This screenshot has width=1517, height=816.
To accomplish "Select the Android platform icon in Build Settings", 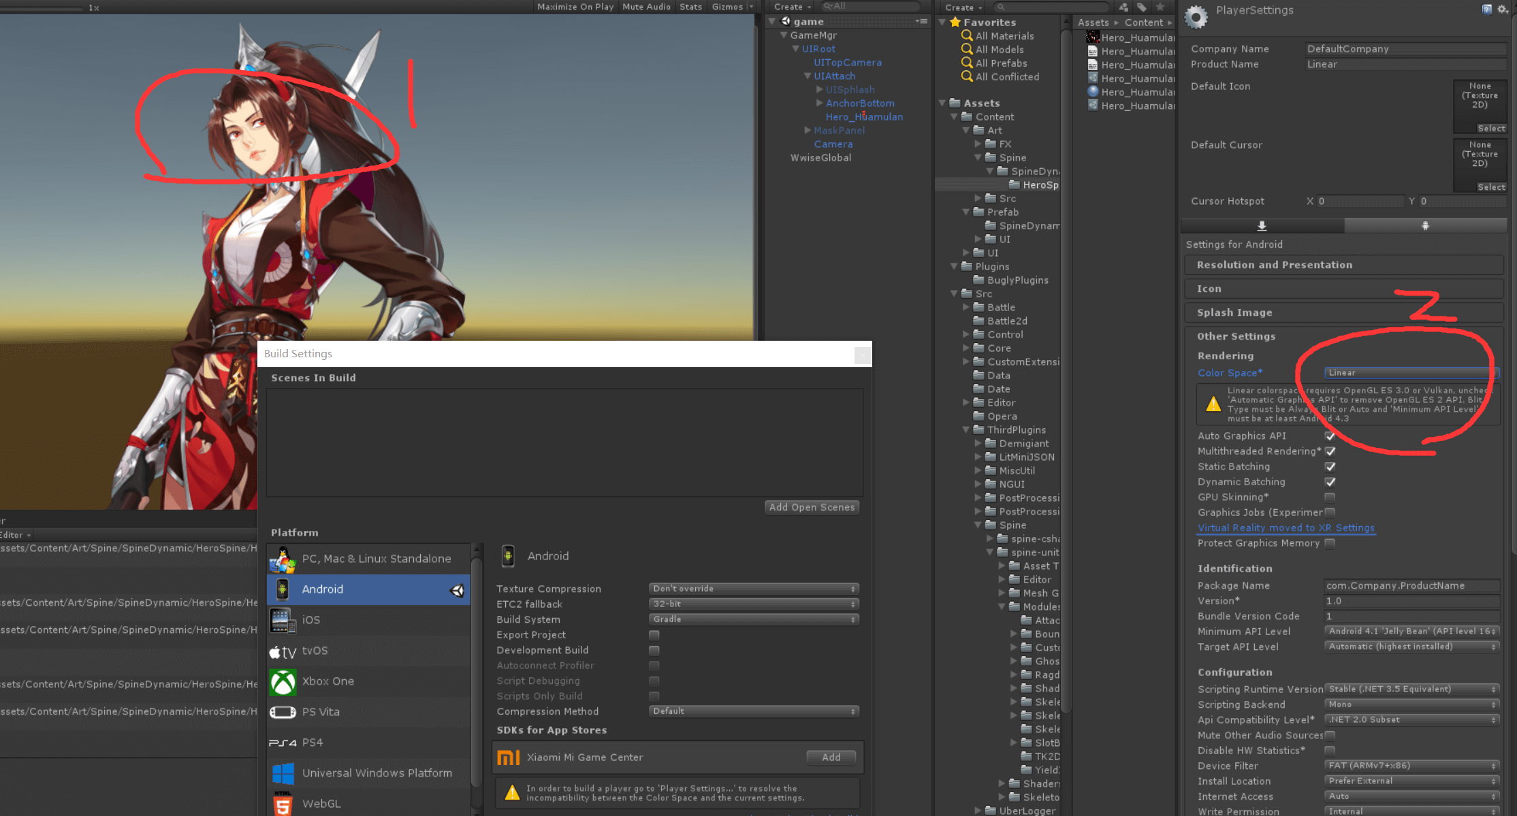I will [x=283, y=589].
